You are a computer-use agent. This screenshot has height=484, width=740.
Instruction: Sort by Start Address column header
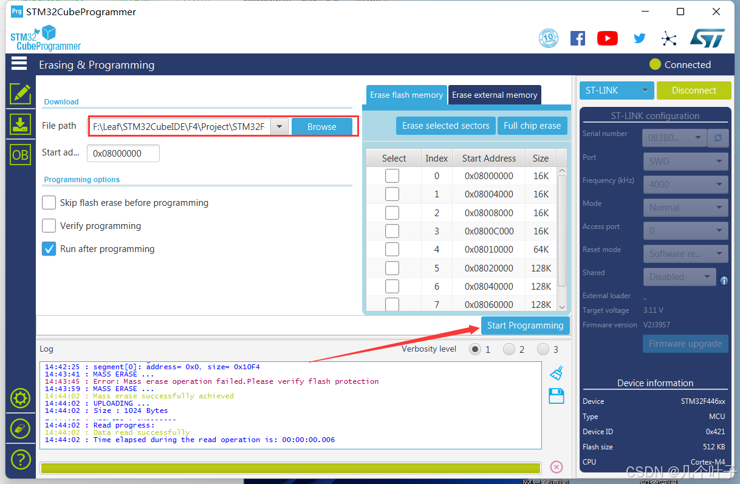point(488,158)
